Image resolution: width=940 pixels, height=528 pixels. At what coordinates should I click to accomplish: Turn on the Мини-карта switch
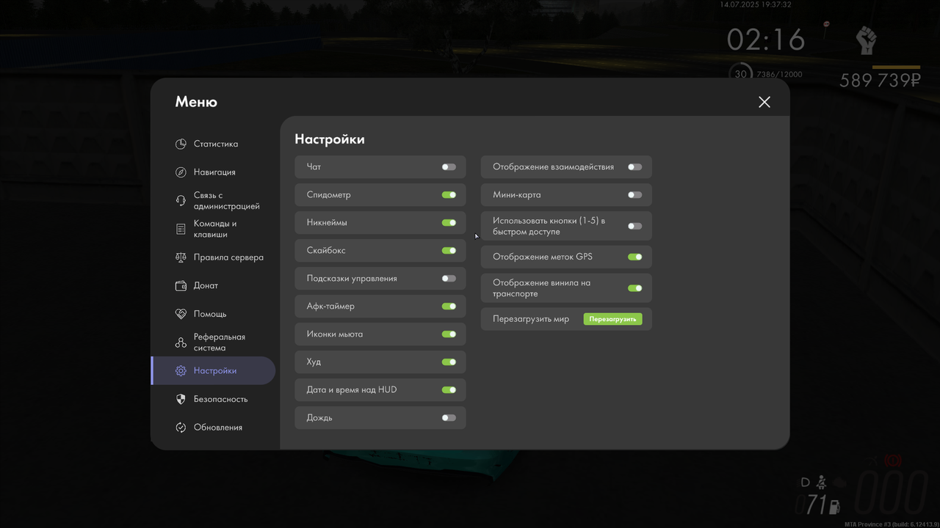pos(635,195)
